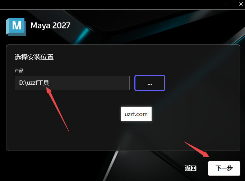
Task: Click the empty title bar area
Action: click(x=109, y=4)
